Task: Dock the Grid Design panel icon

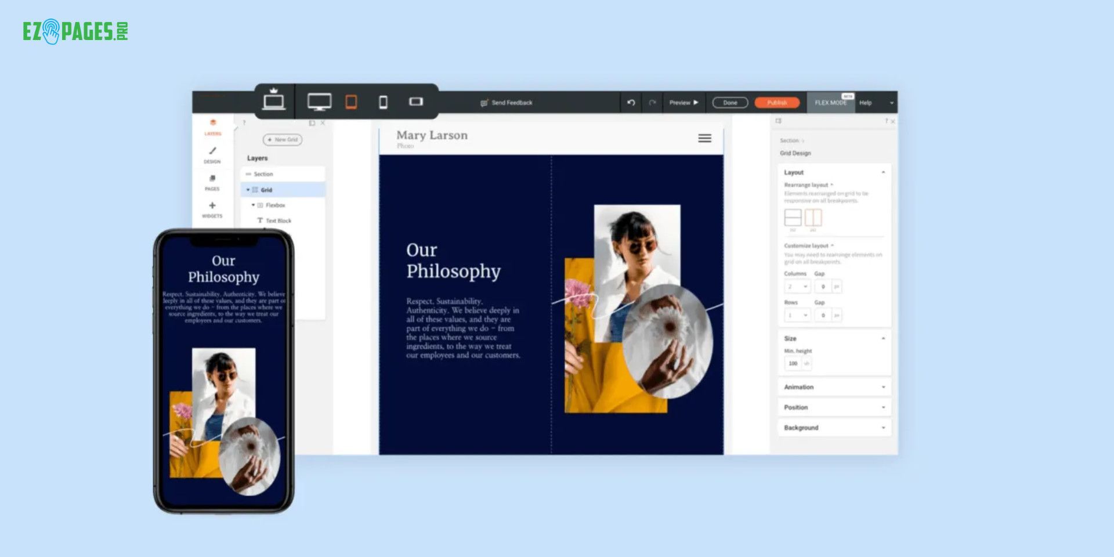Action: 778,121
